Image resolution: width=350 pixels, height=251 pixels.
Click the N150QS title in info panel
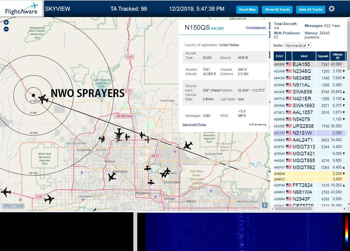[x=197, y=27]
